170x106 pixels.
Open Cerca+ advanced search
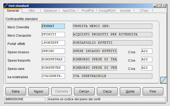click(84, 91)
